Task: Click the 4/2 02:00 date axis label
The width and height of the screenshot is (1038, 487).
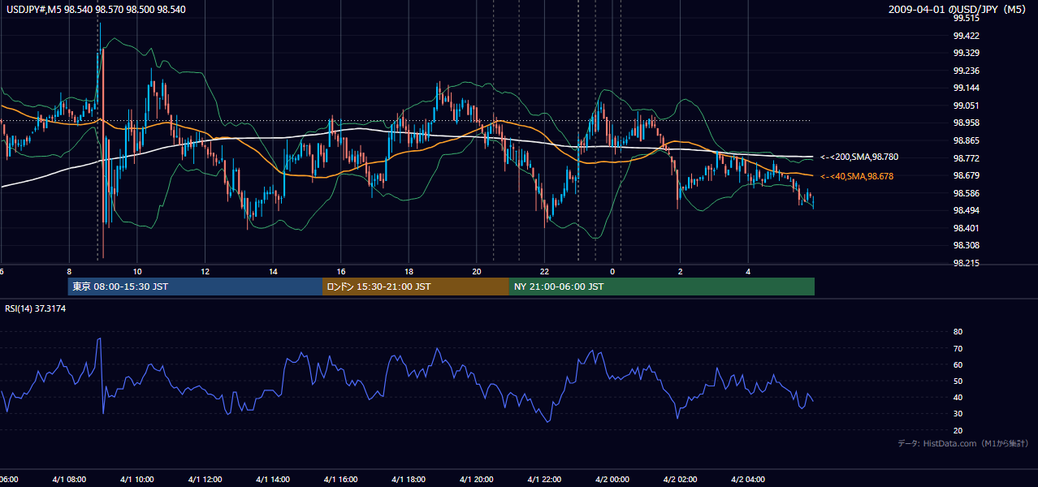Action: click(681, 480)
